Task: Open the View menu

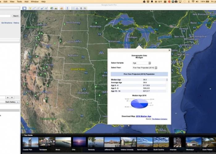Action: (12, 2)
